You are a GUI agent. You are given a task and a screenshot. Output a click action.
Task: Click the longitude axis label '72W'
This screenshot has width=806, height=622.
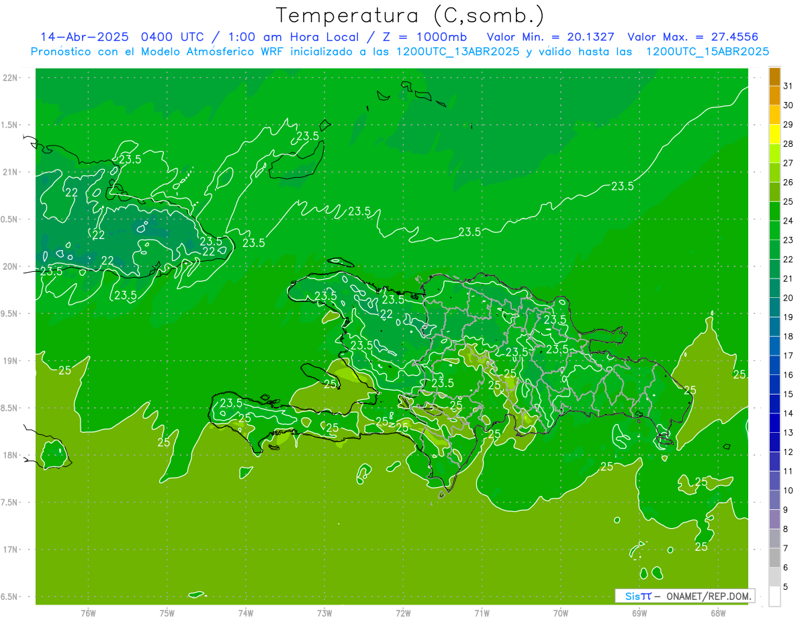coord(403,613)
